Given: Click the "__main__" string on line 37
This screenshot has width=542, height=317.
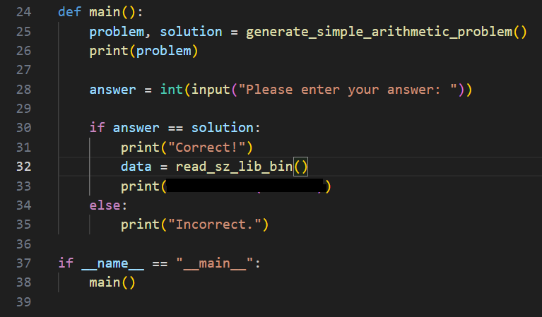Looking at the screenshot, I should [215, 264].
